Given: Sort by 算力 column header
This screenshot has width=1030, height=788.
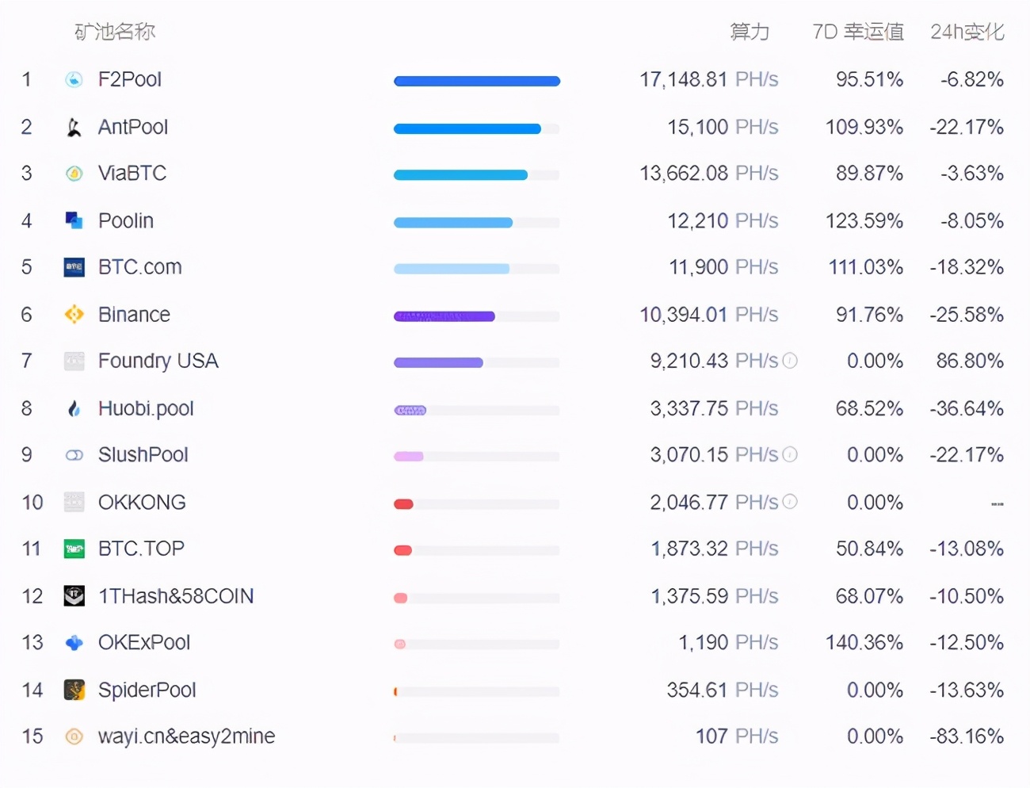Looking at the screenshot, I should click(x=749, y=32).
